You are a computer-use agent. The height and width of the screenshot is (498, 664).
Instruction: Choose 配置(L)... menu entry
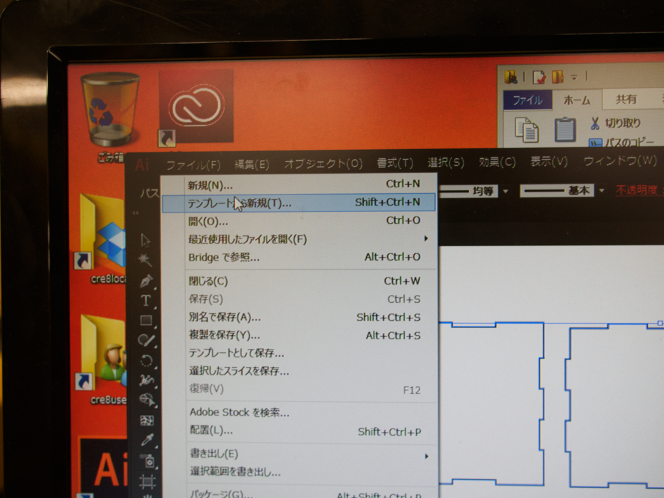click(298, 431)
